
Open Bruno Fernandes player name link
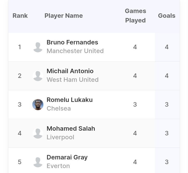click(72, 42)
